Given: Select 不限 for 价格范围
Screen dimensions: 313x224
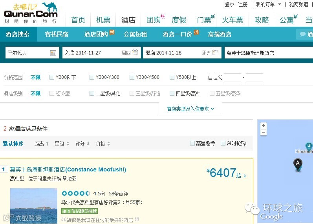Looking at the screenshot, I should point(35,77).
